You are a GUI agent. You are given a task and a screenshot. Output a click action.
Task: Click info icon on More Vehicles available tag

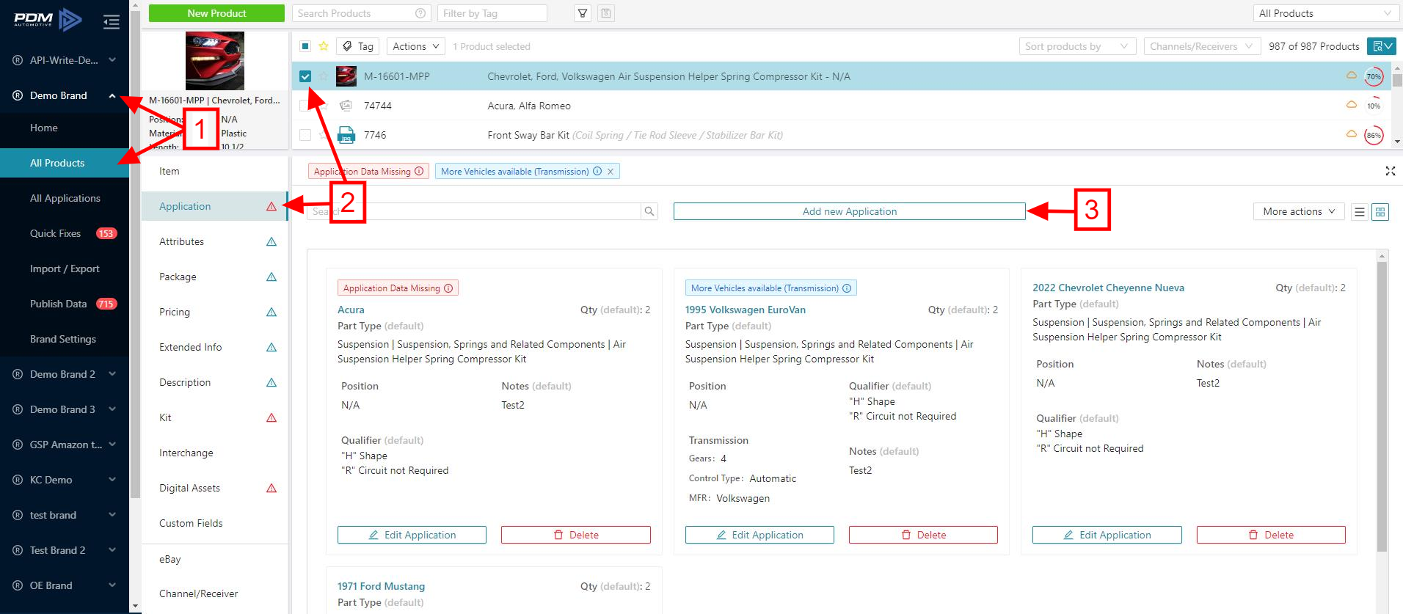point(597,171)
